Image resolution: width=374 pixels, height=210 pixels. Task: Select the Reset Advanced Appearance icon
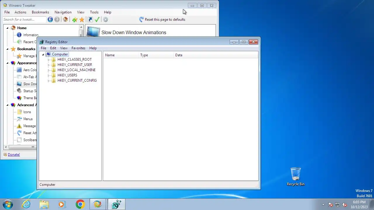pyautogui.click(x=19, y=133)
